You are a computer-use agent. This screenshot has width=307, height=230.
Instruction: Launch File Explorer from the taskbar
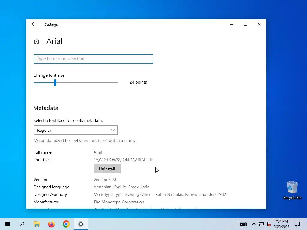tap(37, 224)
